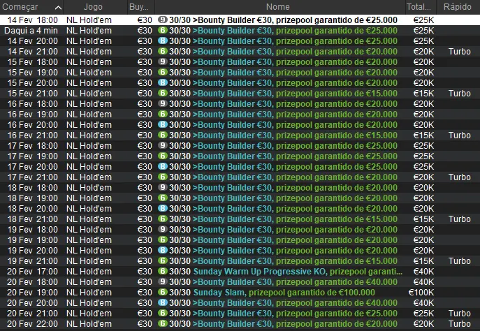Click the 9-max icon on 20 Fev 18:00 row
480x331 pixels.
pos(163,281)
